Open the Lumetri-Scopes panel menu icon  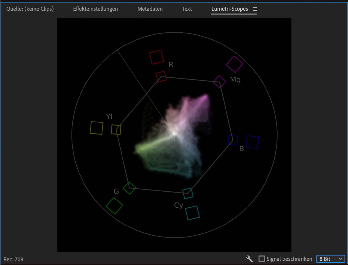tap(255, 9)
